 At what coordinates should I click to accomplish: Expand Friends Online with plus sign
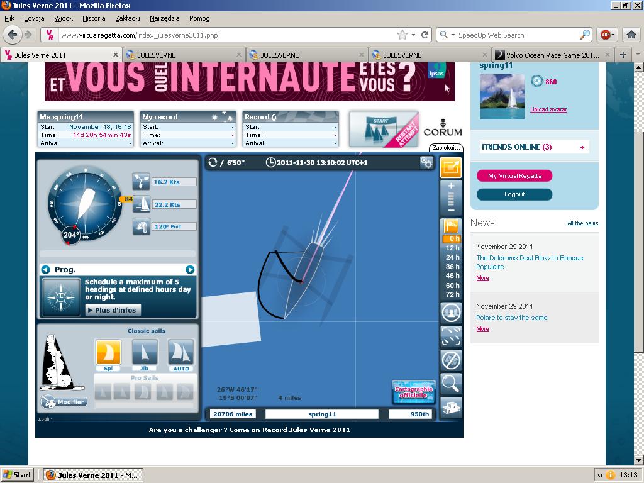click(582, 147)
